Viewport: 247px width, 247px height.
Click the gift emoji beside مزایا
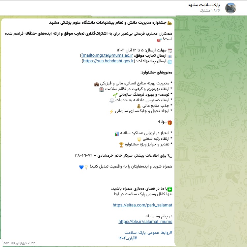coord(170,122)
